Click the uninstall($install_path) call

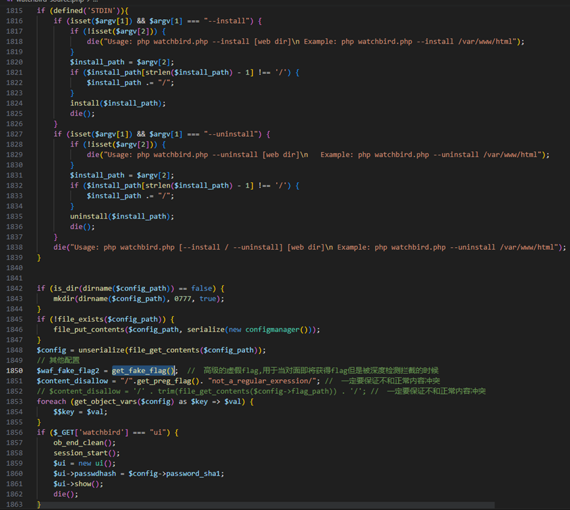(122, 216)
